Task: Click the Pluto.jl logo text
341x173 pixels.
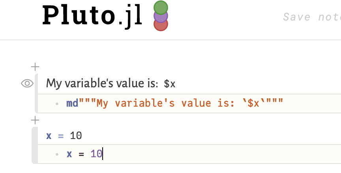Action: pyautogui.click(x=92, y=17)
